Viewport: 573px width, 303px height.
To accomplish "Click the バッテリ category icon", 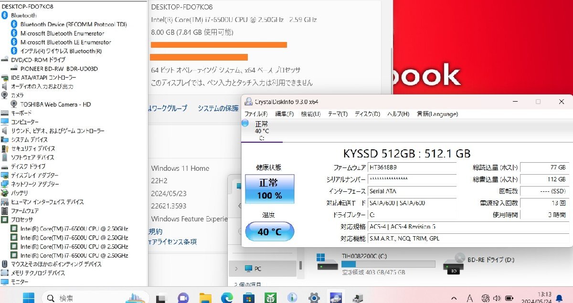I will point(5,193).
